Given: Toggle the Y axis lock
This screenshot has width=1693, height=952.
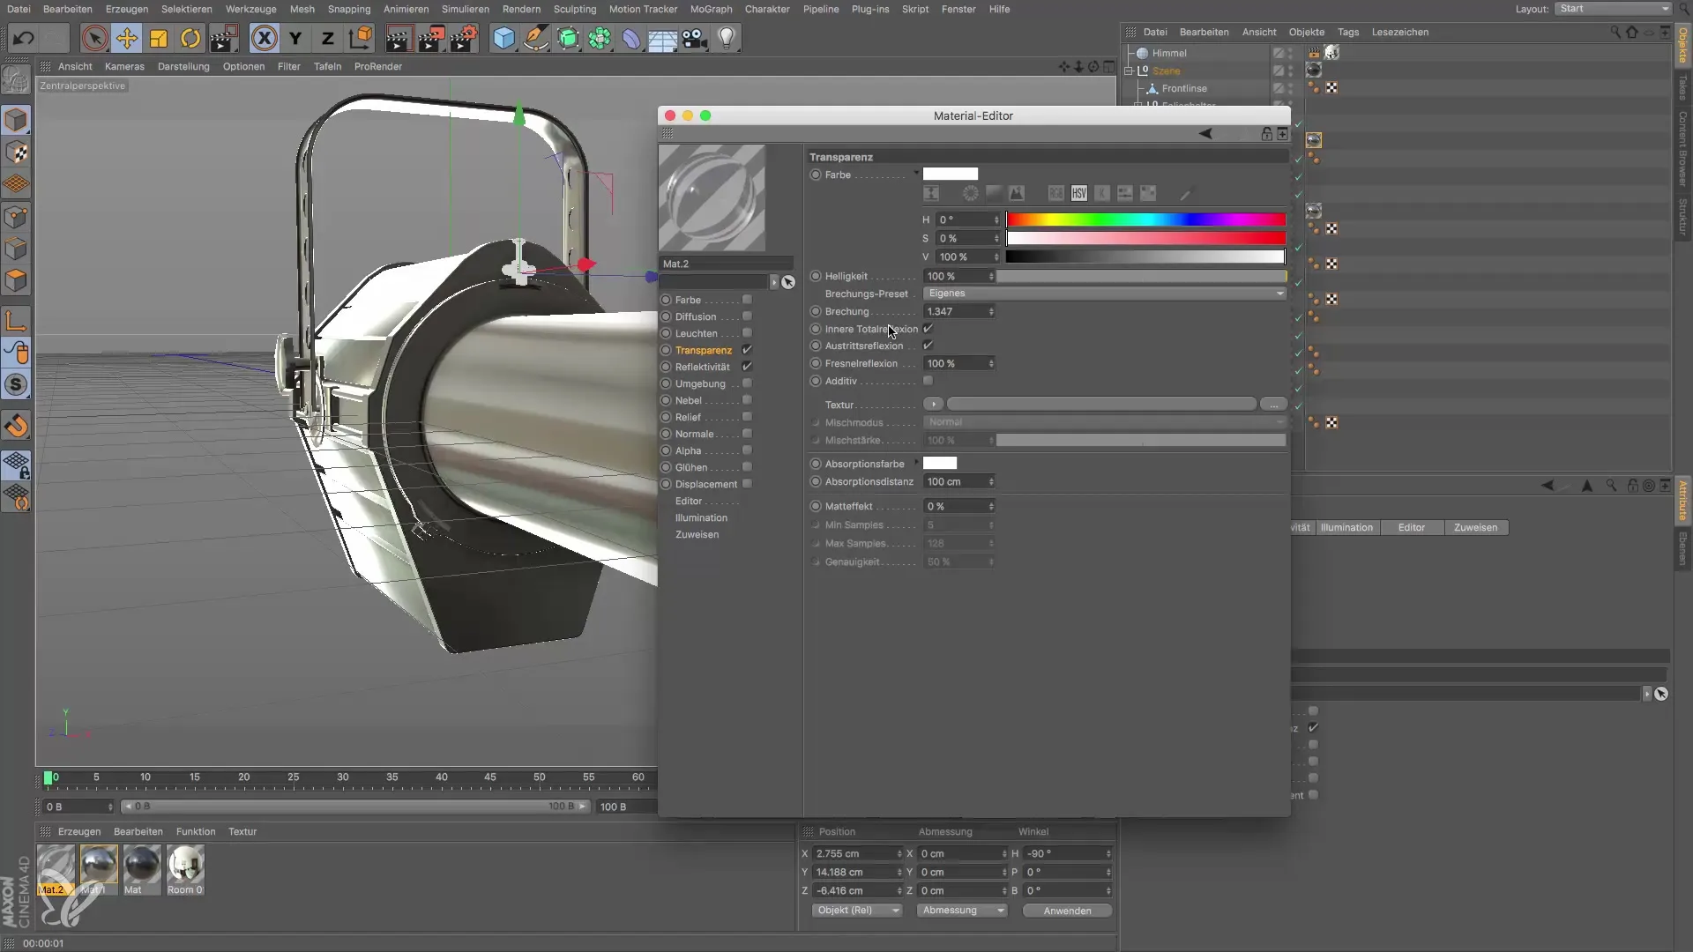Looking at the screenshot, I should (x=295, y=38).
